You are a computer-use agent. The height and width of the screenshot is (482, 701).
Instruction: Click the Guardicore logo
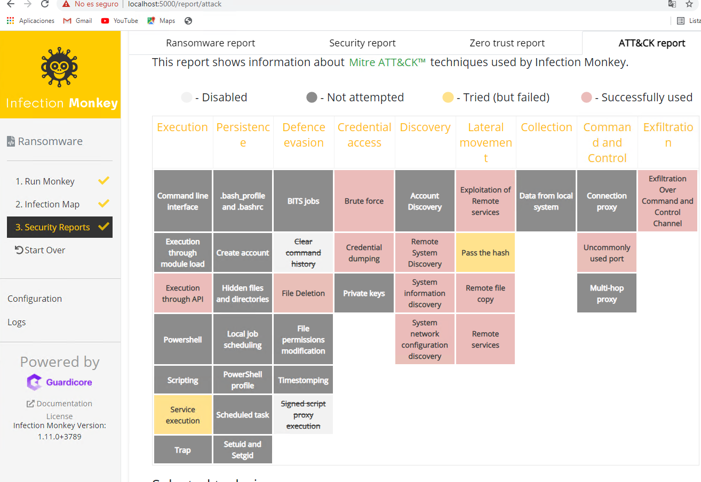[x=60, y=382]
